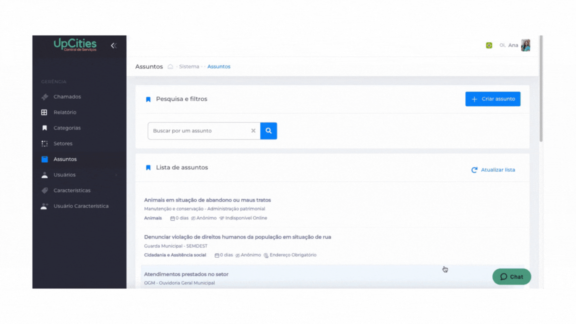The height and width of the screenshot is (324, 576).
Task: Clear the search field with the X
Action: [253, 131]
